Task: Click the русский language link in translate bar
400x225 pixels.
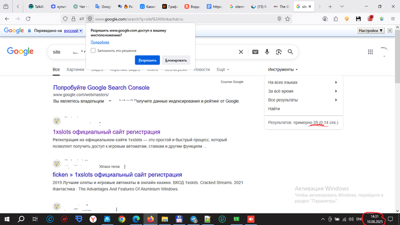Action: click(71, 31)
